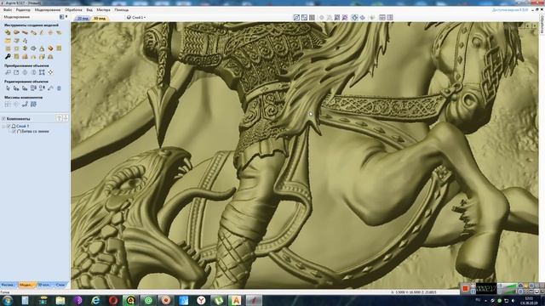The image size is (545, 306).
Task: Select the arrow pointer selection tool
Action: (x=8, y=88)
